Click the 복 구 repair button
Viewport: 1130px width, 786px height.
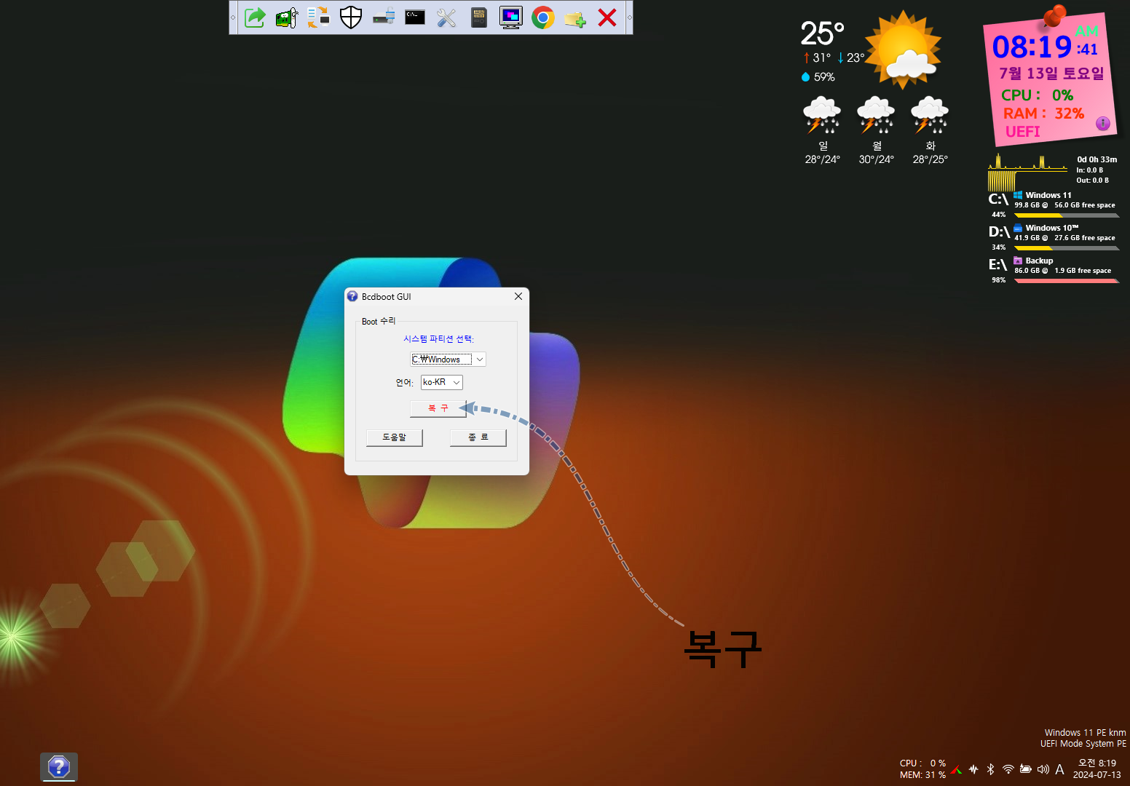(x=438, y=408)
